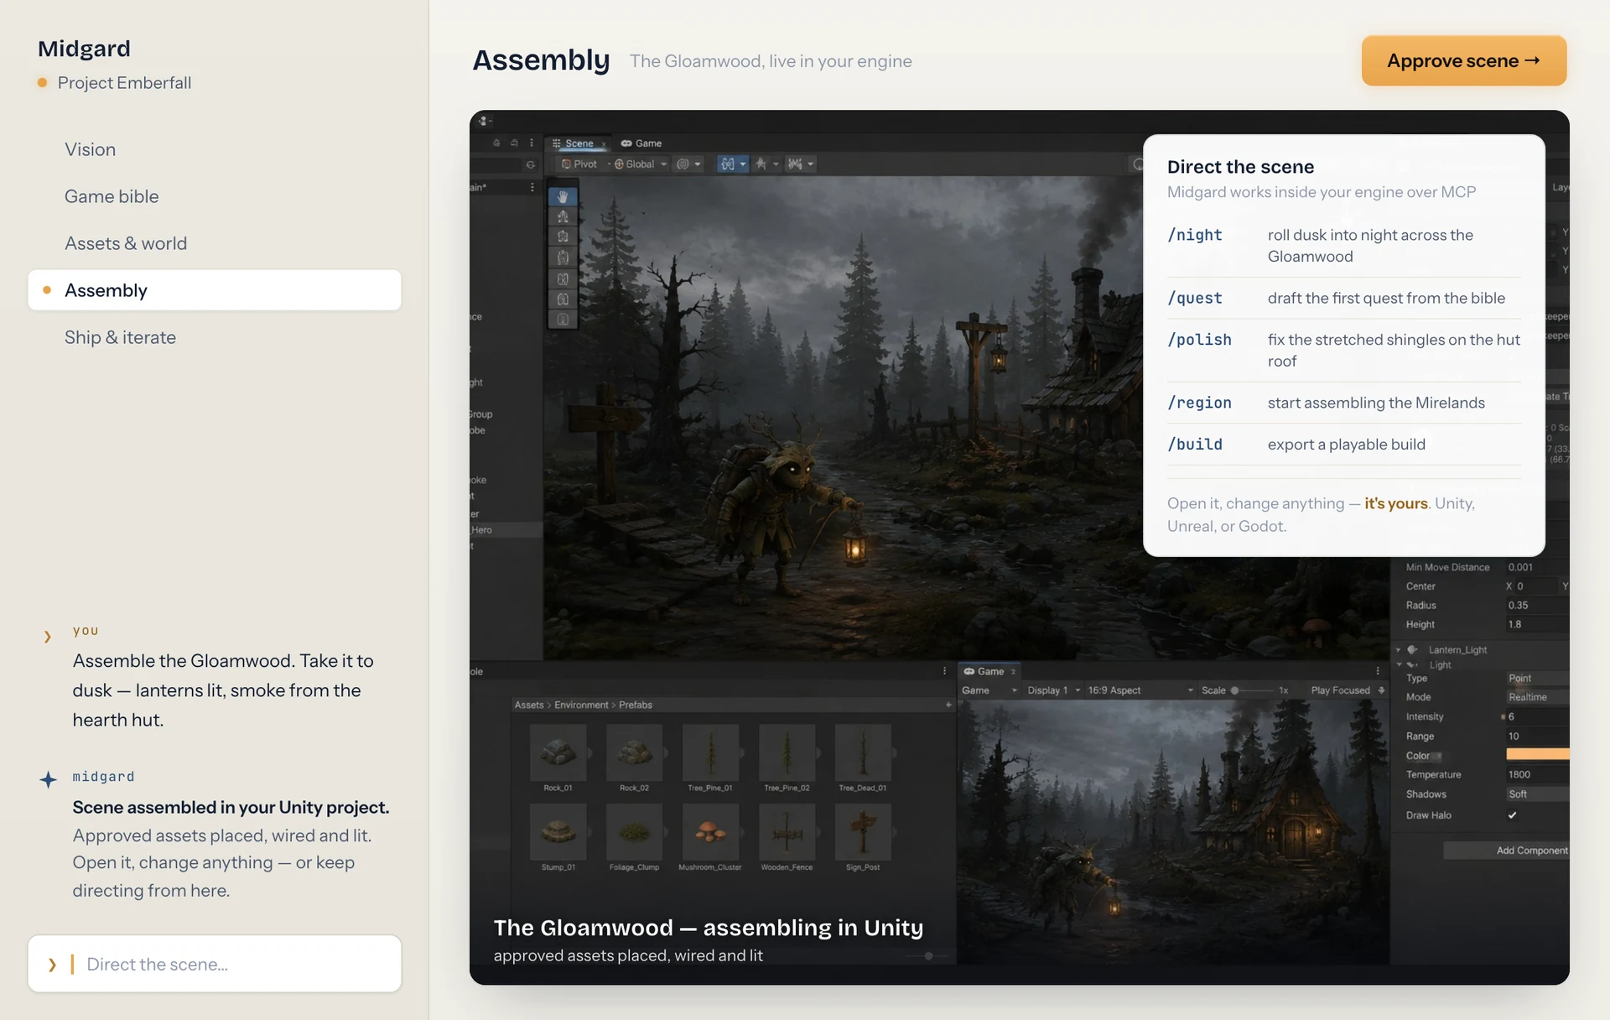The image size is (1610, 1020).
Task: Click the Midgard sparkle avatar icon
Action: (48, 779)
